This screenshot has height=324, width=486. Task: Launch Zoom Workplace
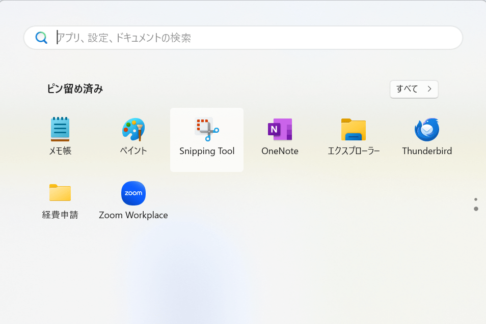click(x=133, y=200)
